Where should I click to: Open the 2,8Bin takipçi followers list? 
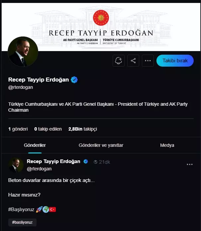(83, 129)
